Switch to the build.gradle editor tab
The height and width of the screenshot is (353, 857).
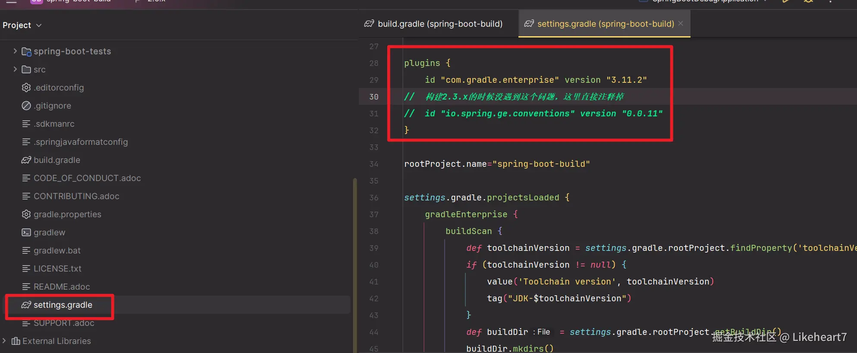439,24
